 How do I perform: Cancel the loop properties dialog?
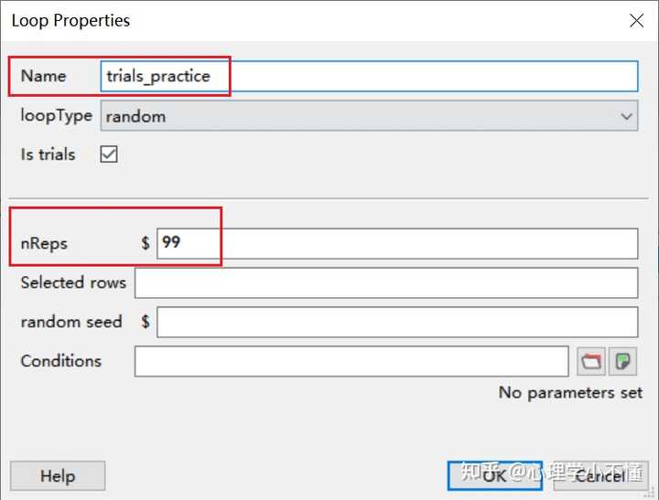pos(600,475)
